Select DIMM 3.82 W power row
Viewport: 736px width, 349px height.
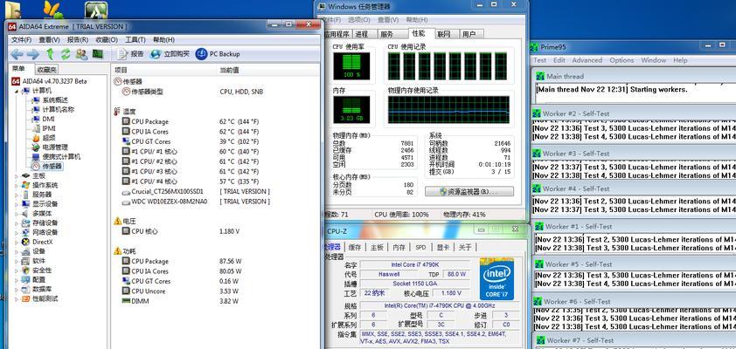(x=216, y=301)
